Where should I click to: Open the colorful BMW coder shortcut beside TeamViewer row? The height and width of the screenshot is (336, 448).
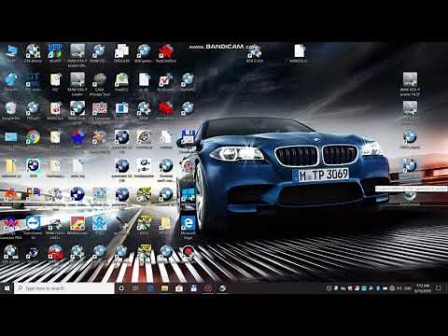(x=77, y=225)
